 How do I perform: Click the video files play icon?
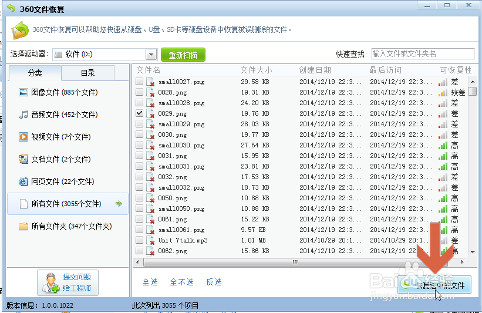23,137
